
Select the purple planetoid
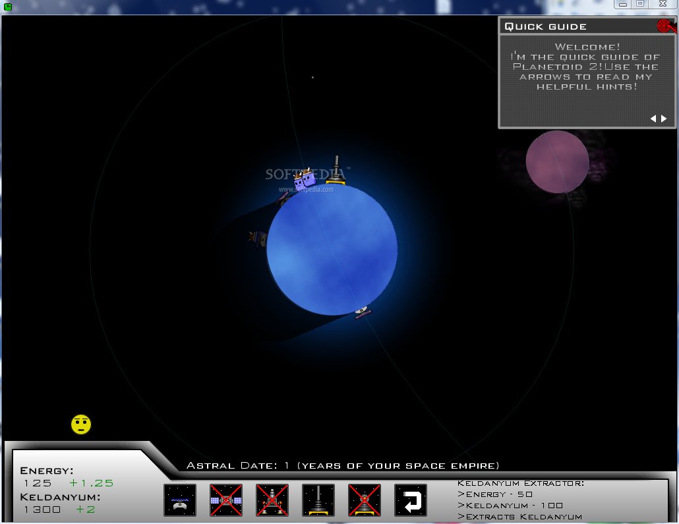point(557,161)
